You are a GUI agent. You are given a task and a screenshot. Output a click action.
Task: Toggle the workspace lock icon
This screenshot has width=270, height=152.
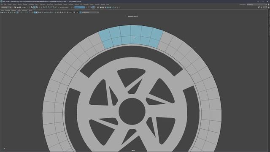tap(269, 5)
